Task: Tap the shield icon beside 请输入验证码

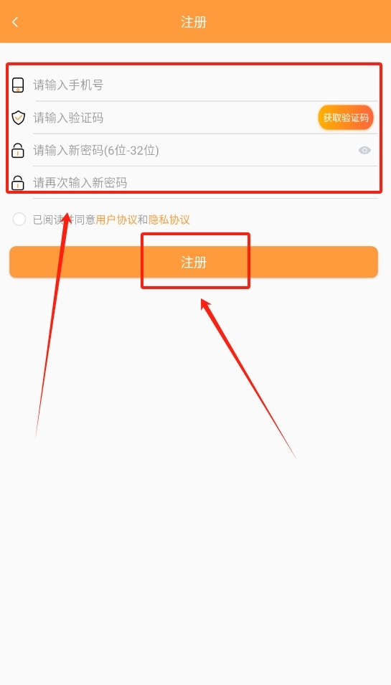Action: pos(18,118)
